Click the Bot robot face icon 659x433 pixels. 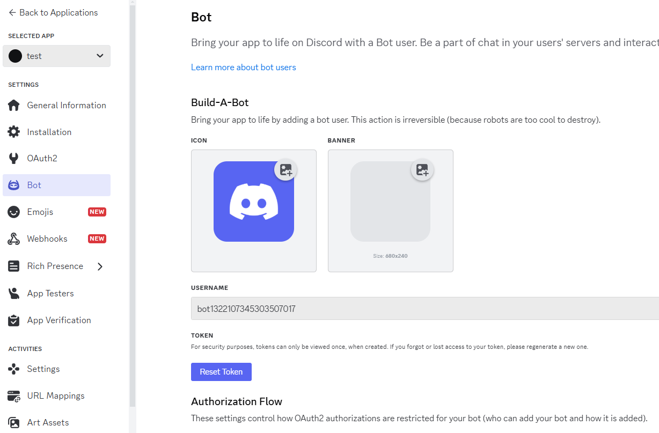14,185
